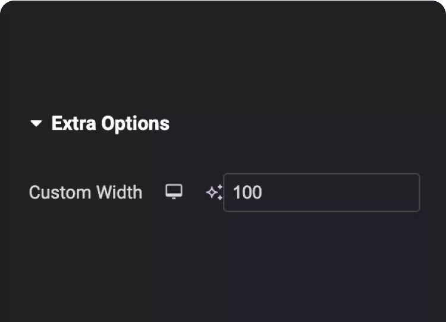
Task: Activate the purple sparkle AI icon
Action: (x=214, y=192)
